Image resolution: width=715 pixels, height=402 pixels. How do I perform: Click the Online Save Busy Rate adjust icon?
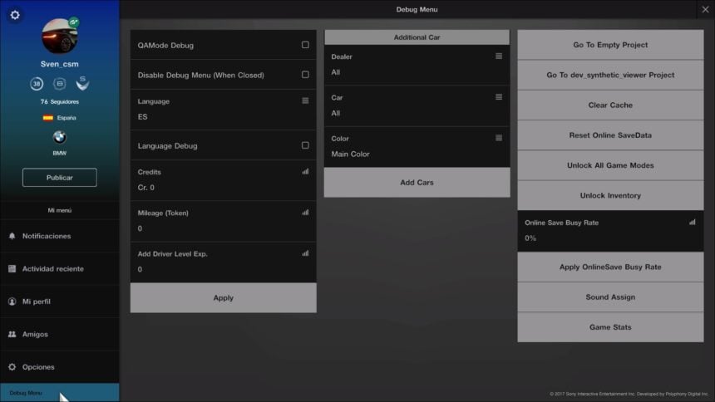coord(693,222)
